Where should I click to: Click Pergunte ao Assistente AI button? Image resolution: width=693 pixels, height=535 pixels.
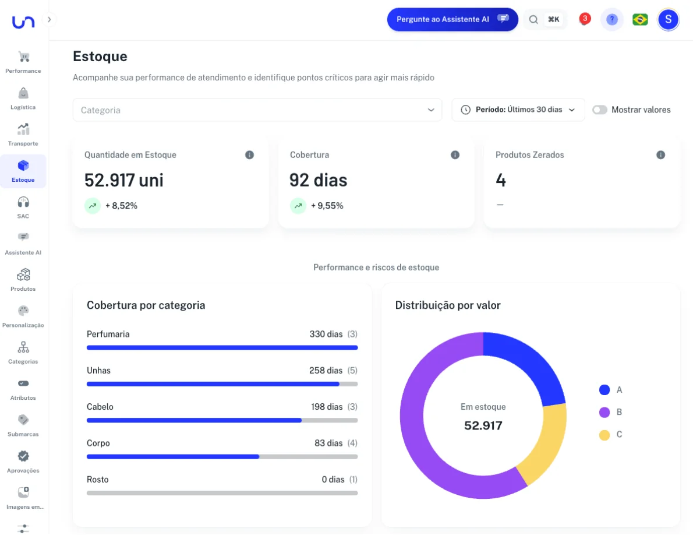click(452, 19)
